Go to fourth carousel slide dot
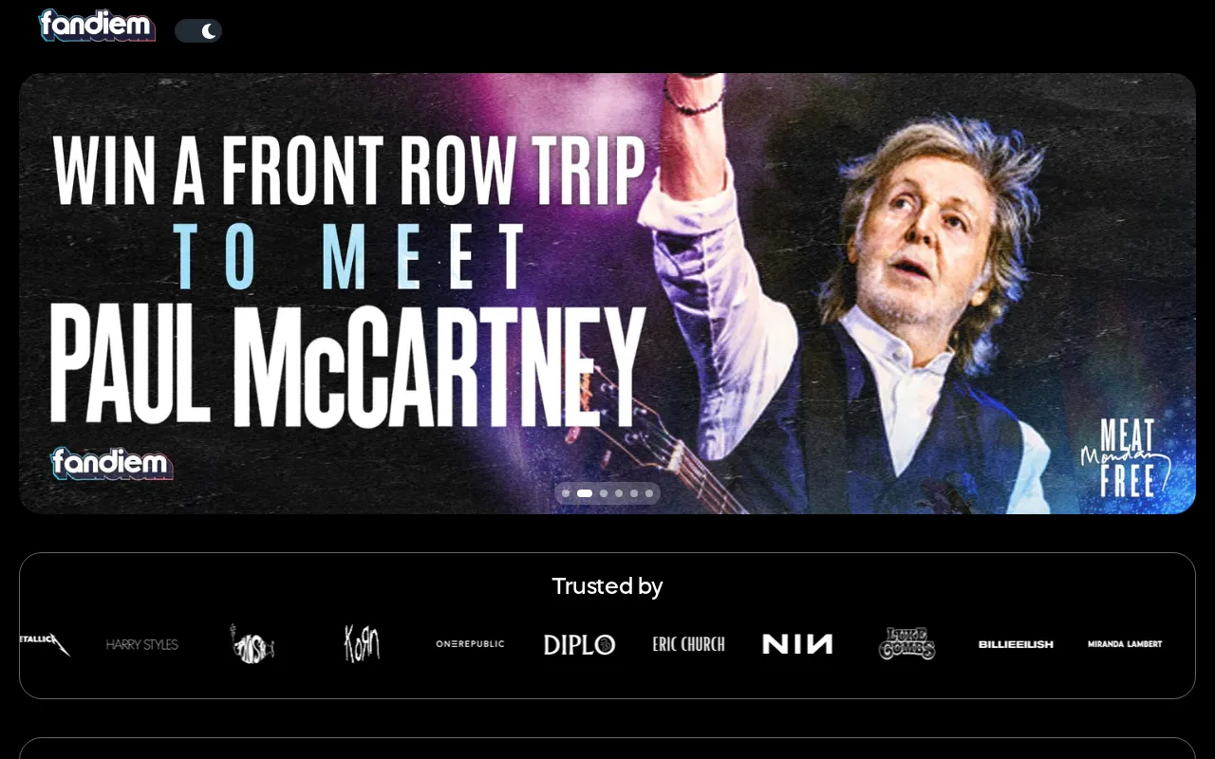This screenshot has width=1215, height=759. coord(619,493)
